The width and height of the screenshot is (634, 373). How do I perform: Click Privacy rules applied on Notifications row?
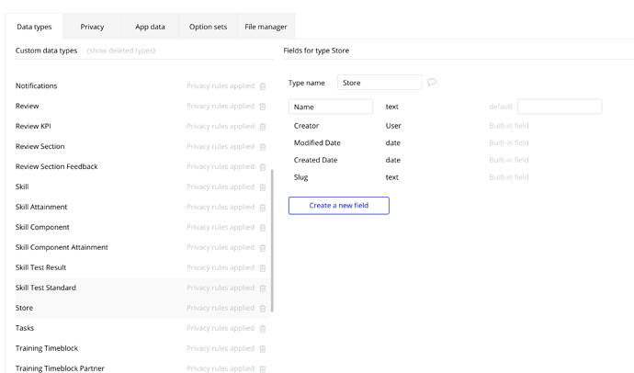pos(221,85)
